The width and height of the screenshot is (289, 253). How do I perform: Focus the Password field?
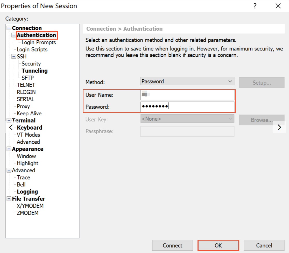[187, 107]
